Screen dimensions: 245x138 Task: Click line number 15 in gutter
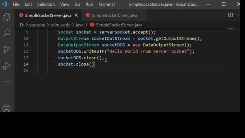click(x=26, y=71)
